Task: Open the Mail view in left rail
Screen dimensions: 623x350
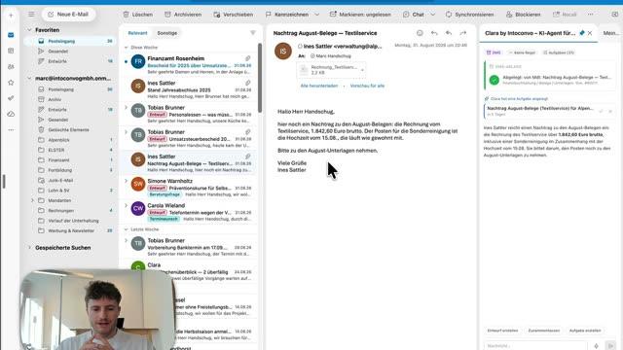Action: click(11, 35)
